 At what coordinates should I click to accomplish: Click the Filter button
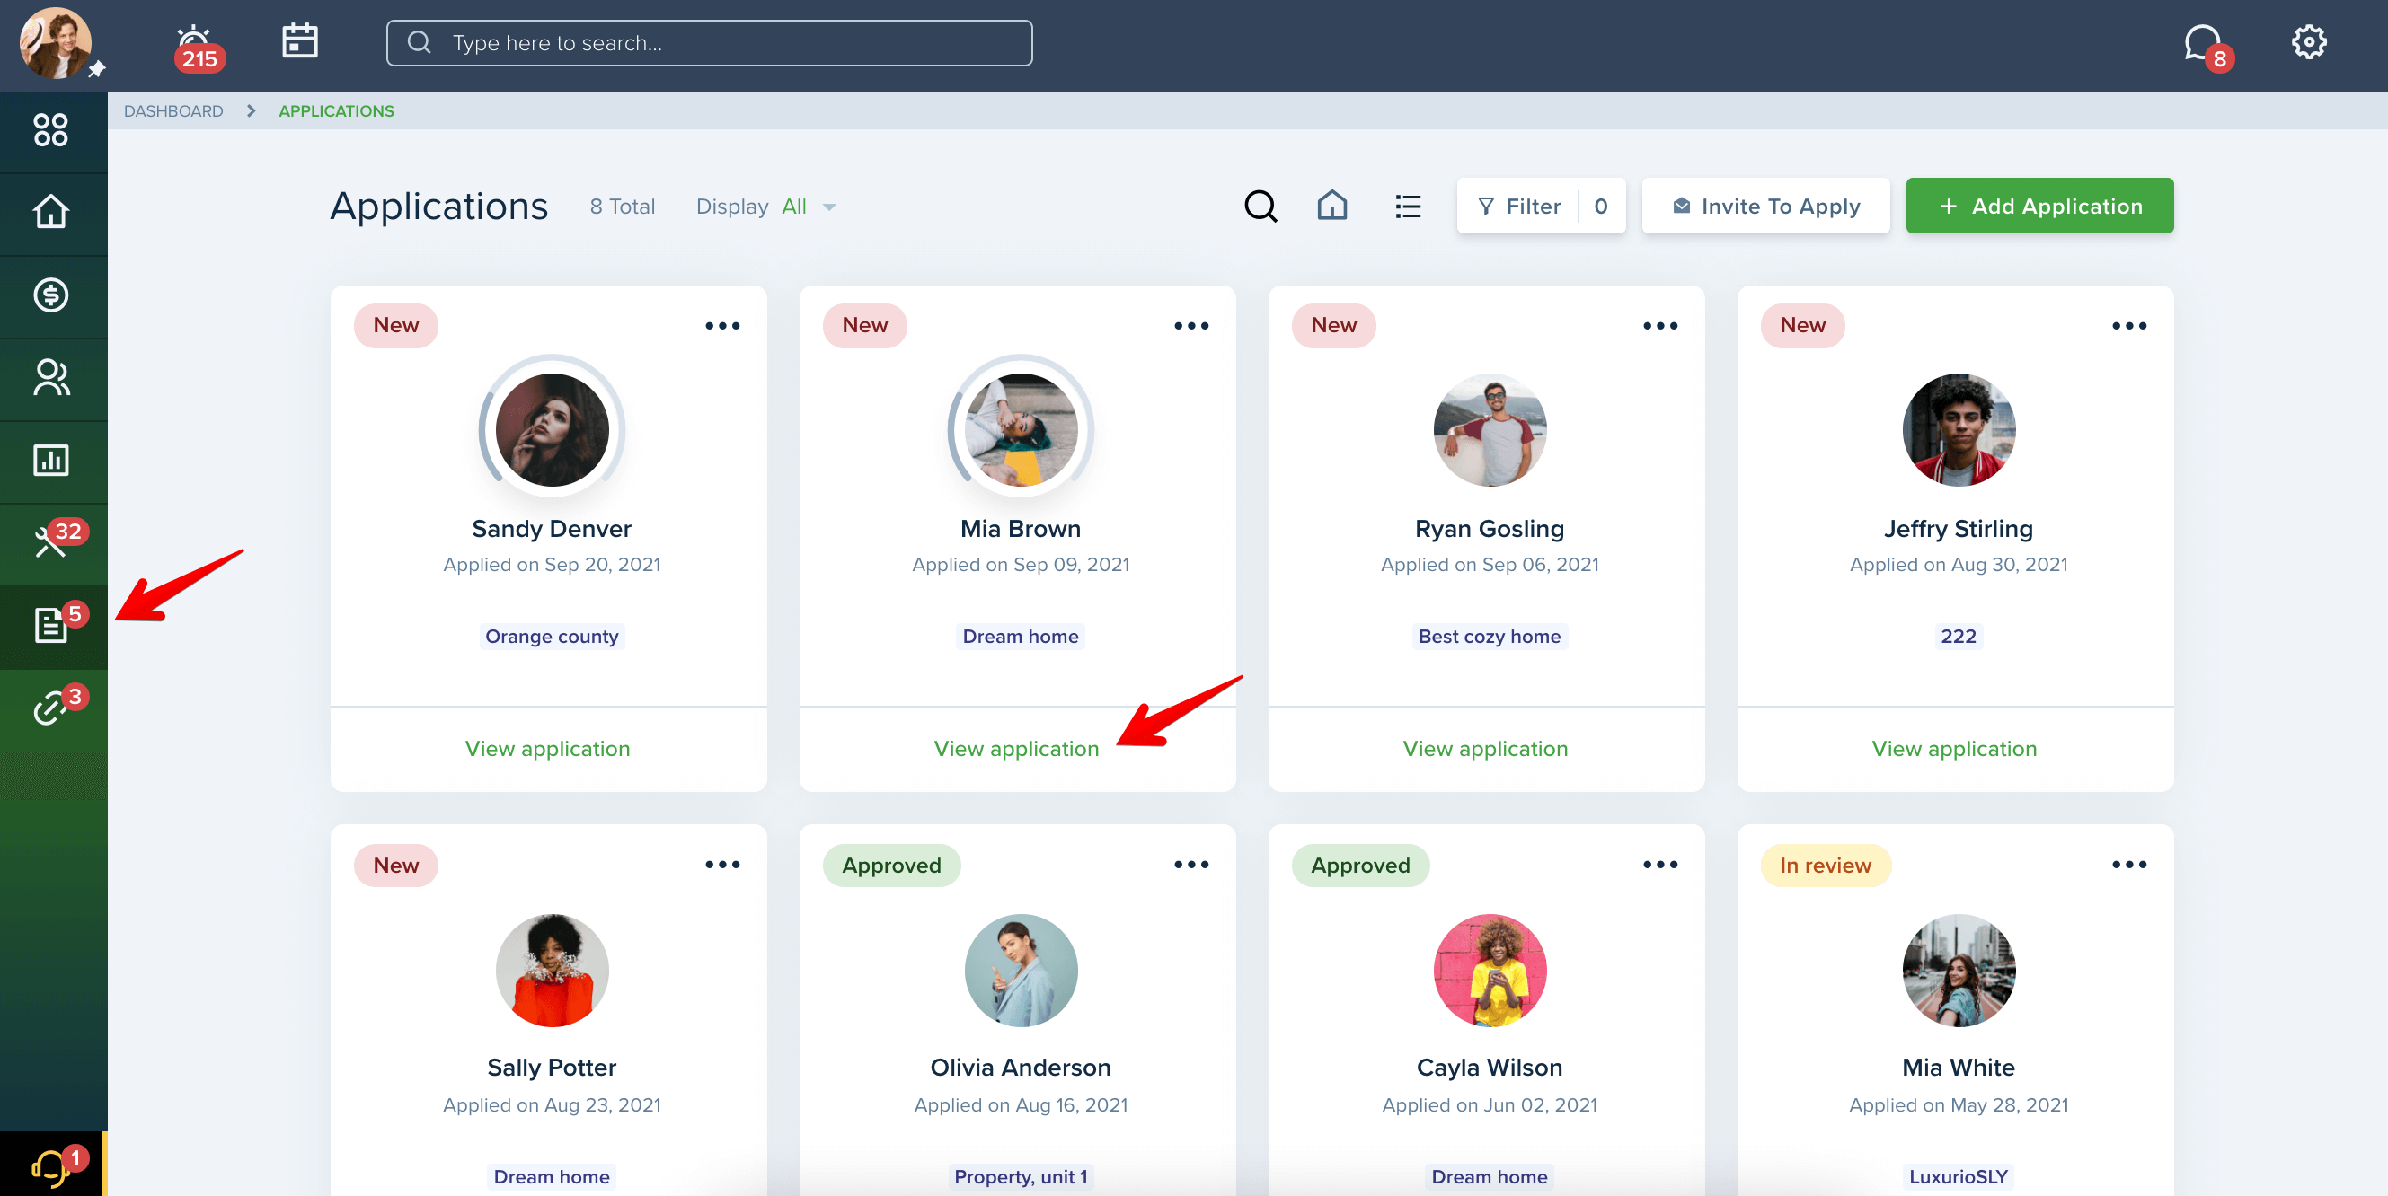[x=1541, y=206]
